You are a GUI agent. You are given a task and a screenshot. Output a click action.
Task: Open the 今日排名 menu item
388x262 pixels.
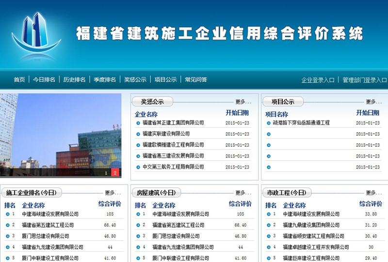[x=44, y=80]
